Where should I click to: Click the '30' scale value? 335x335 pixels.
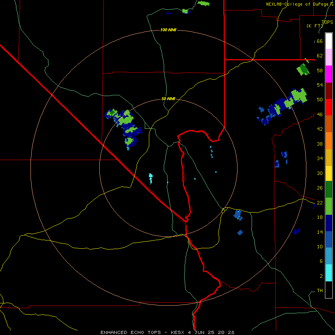320,173
